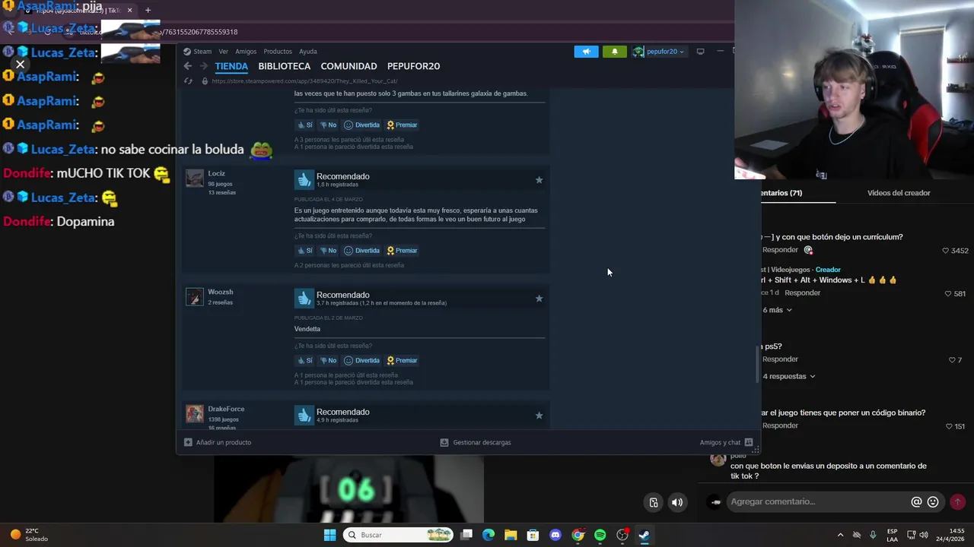Reload the Steam store page
The height and width of the screenshot is (547, 974).
(x=189, y=81)
